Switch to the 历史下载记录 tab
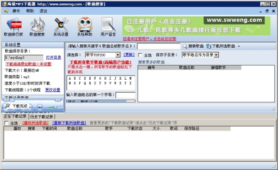This screenshot has width=278, height=170. tap(42, 117)
